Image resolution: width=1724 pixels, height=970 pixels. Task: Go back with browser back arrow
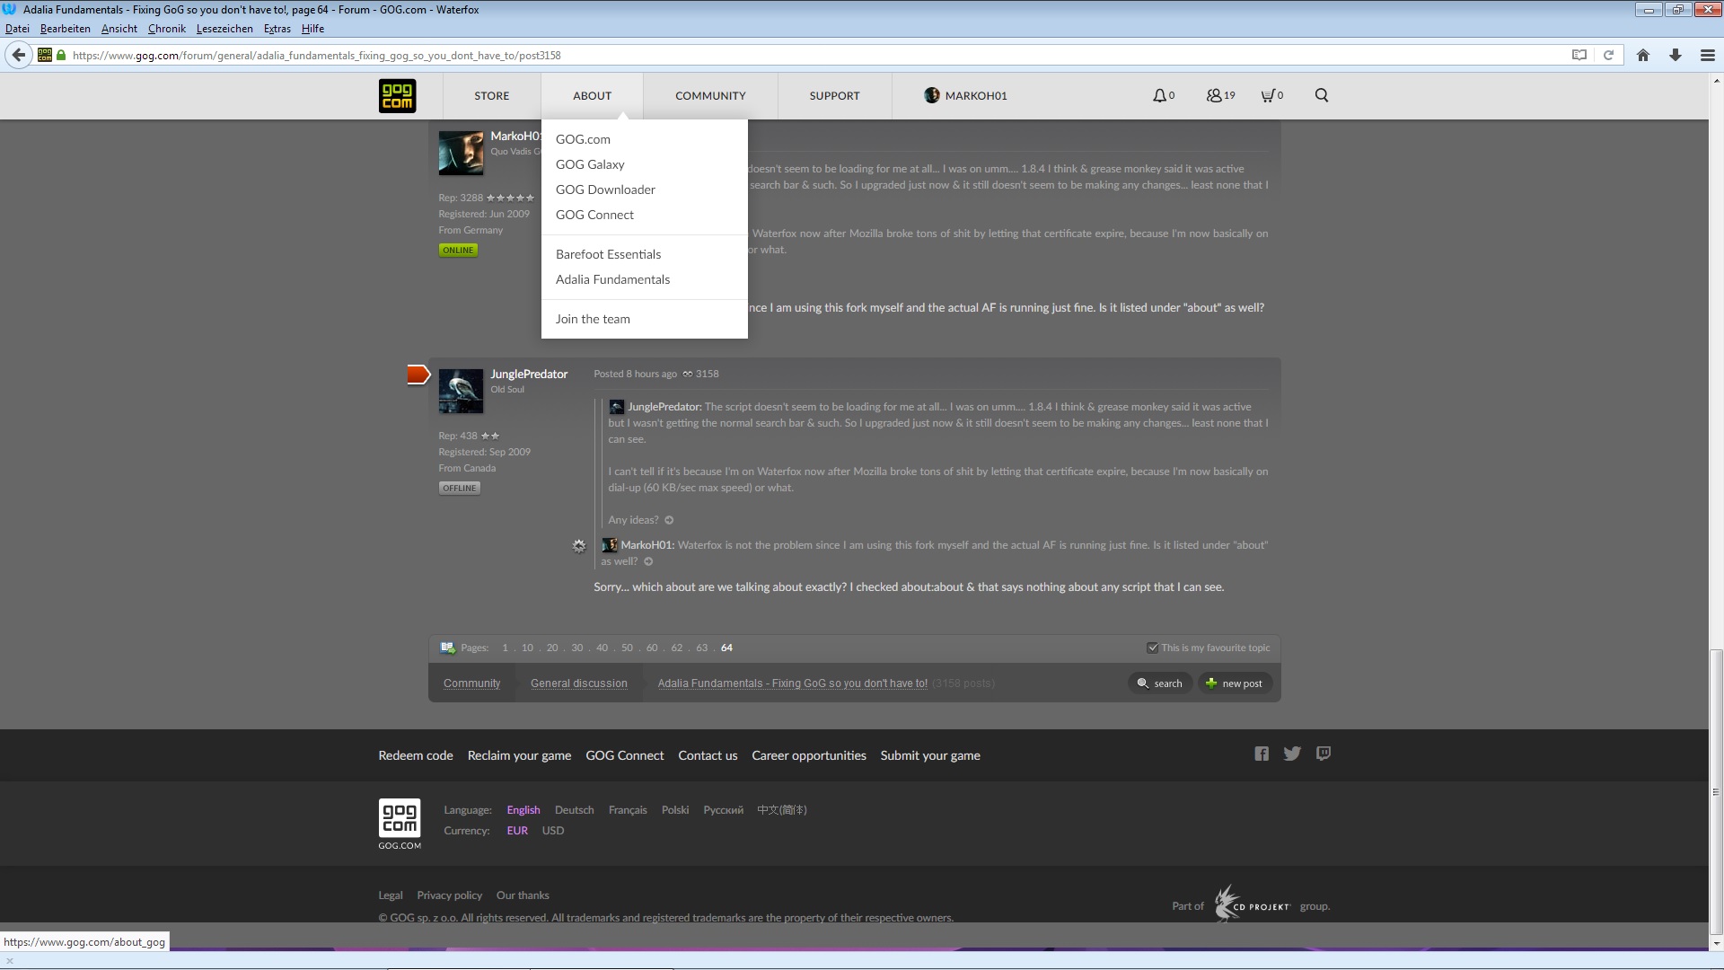click(18, 55)
